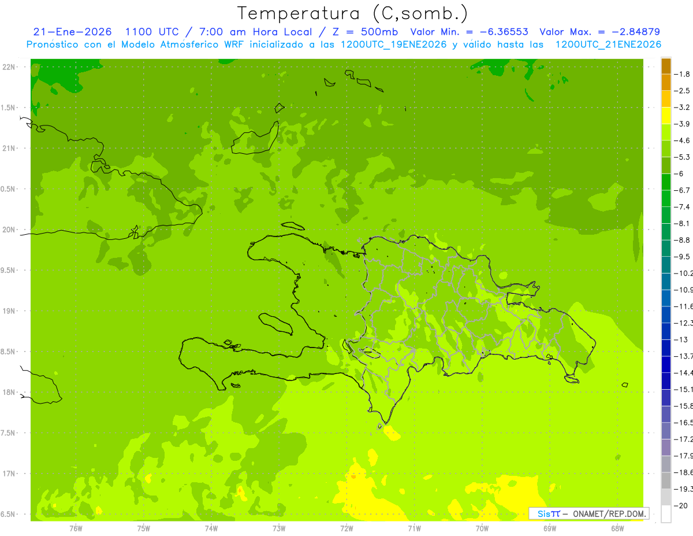693x536 pixels.
Task: Click the '76W' longitude label
Action: (x=76, y=528)
